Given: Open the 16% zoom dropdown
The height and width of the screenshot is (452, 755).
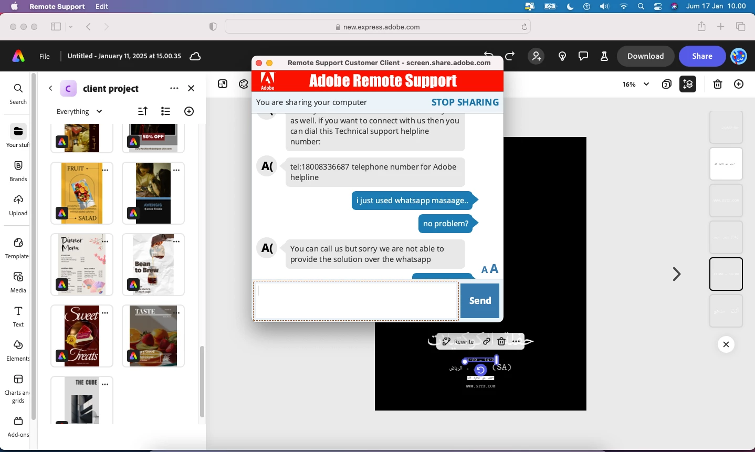Looking at the screenshot, I should [636, 84].
